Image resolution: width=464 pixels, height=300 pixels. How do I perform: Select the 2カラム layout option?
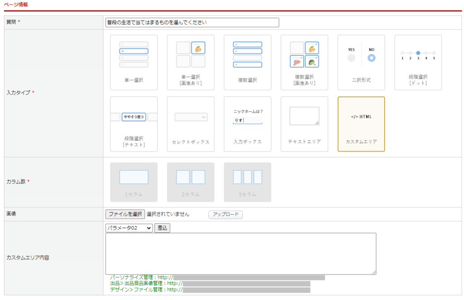coord(191,182)
